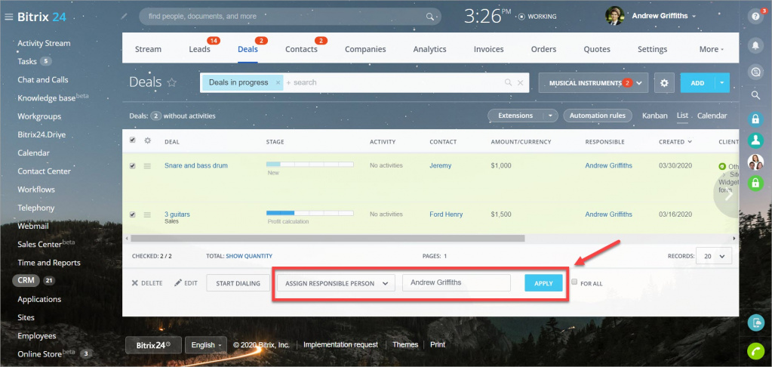The width and height of the screenshot is (772, 367).
Task: Click the find people search field
Action: [291, 17]
